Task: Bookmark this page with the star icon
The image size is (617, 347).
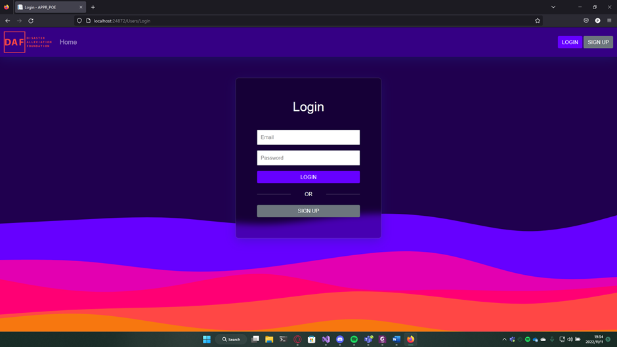Action: (538, 21)
